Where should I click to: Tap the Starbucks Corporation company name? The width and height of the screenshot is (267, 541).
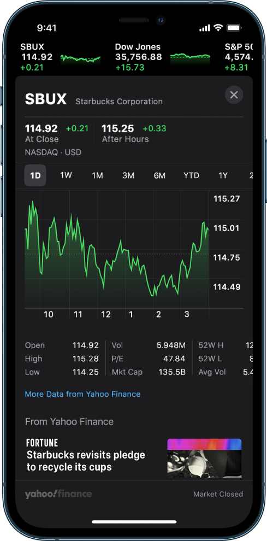click(x=119, y=102)
